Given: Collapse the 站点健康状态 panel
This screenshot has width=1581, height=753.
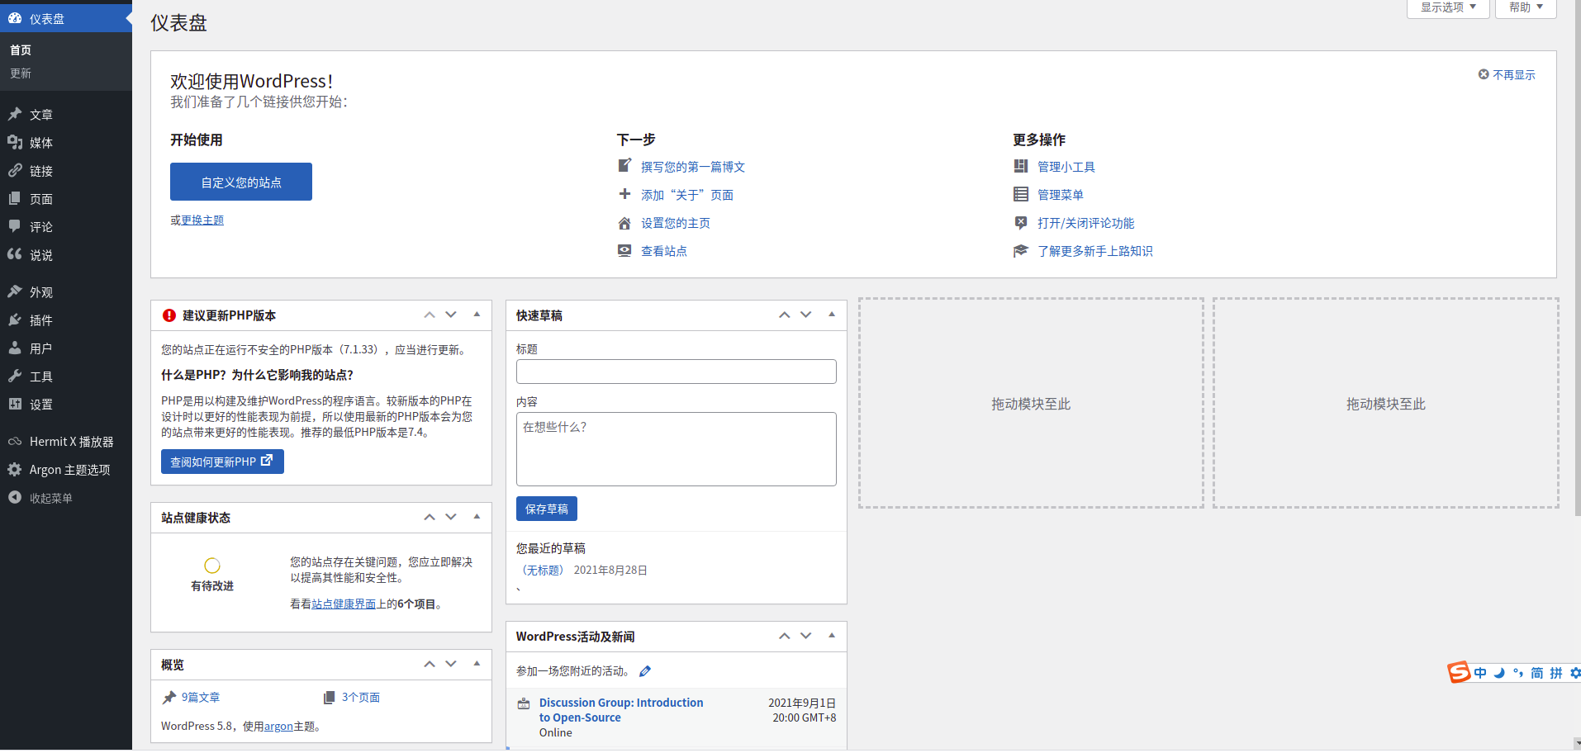Looking at the screenshot, I should pyautogui.click(x=476, y=517).
